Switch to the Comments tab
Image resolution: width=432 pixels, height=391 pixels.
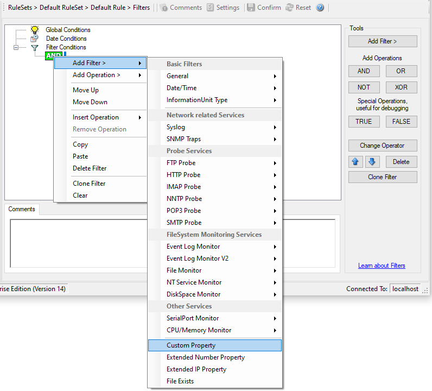coord(22,209)
